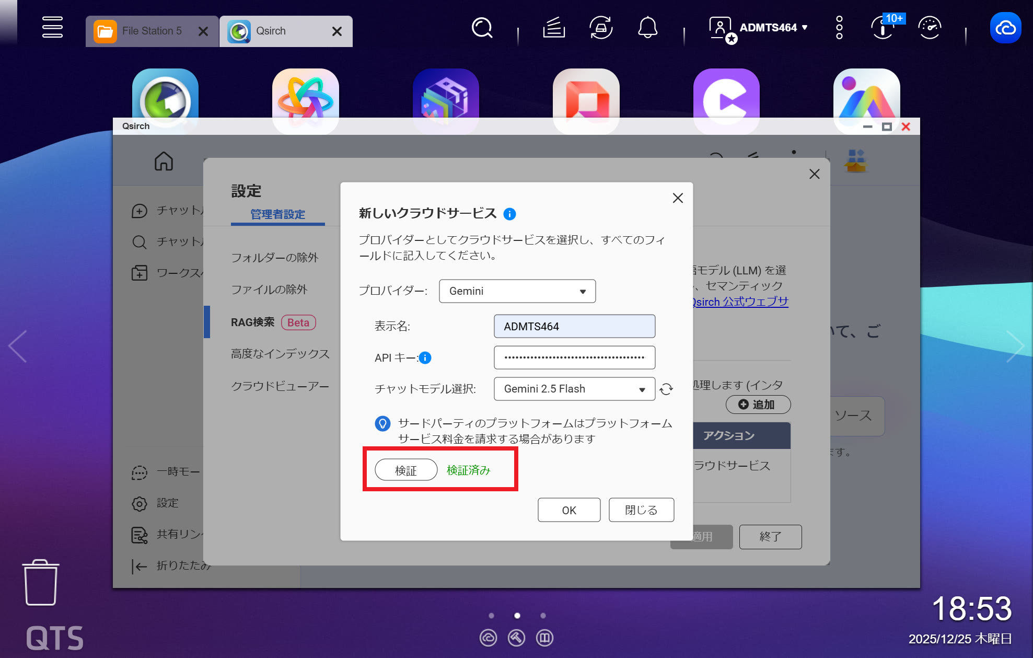This screenshot has height=658, width=1033.
Task: Click the API key password field
Action: click(574, 357)
